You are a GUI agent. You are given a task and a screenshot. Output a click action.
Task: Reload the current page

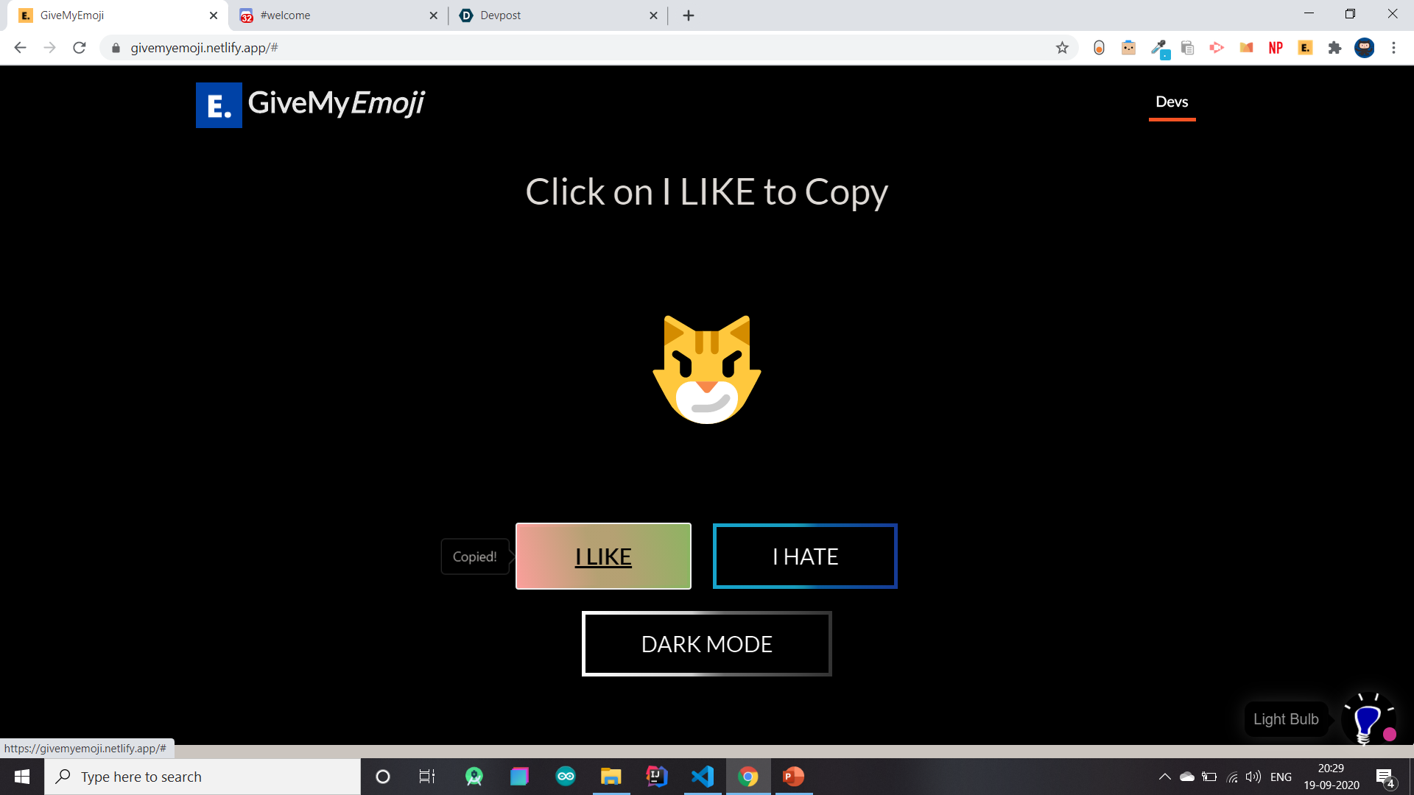(80, 48)
